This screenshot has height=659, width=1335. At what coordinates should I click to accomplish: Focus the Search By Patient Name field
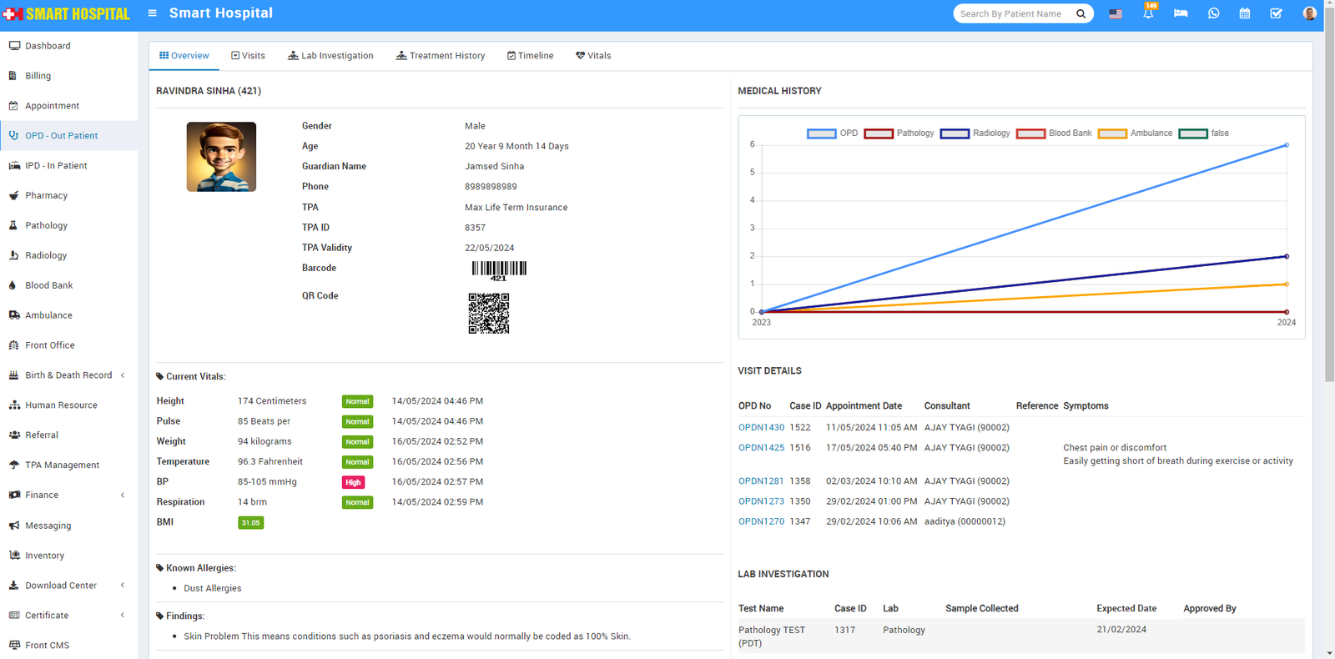click(1011, 14)
